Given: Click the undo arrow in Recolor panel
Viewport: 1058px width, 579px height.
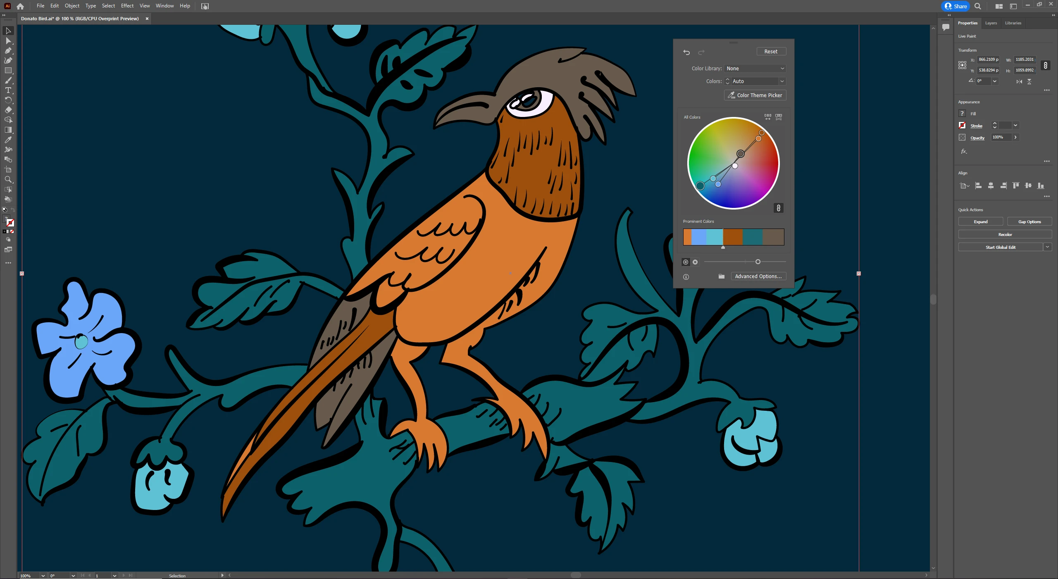Looking at the screenshot, I should pos(686,52).
